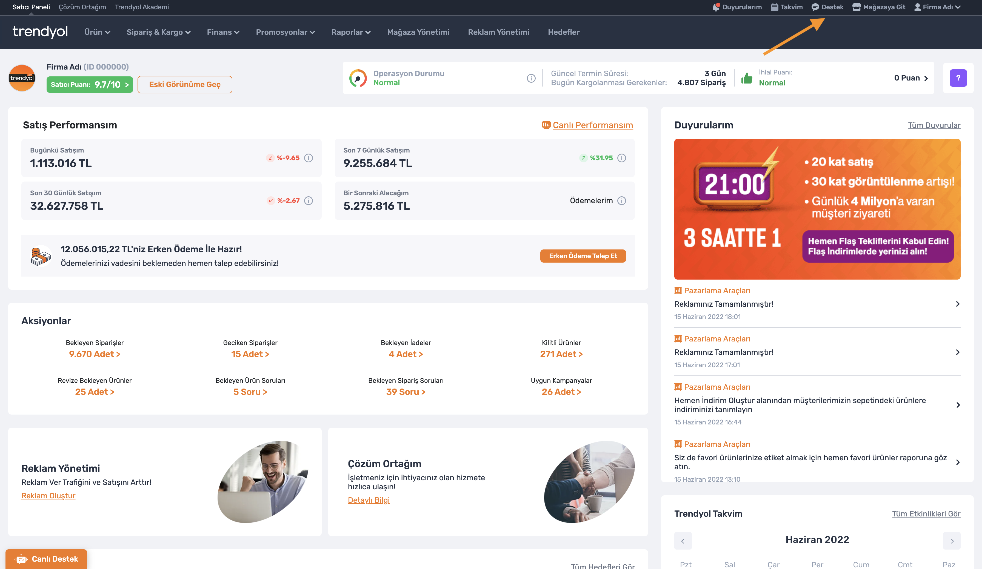Click Detaylı Bilgi link
Screen dimensions: 982x569
(x=369, y=500)
